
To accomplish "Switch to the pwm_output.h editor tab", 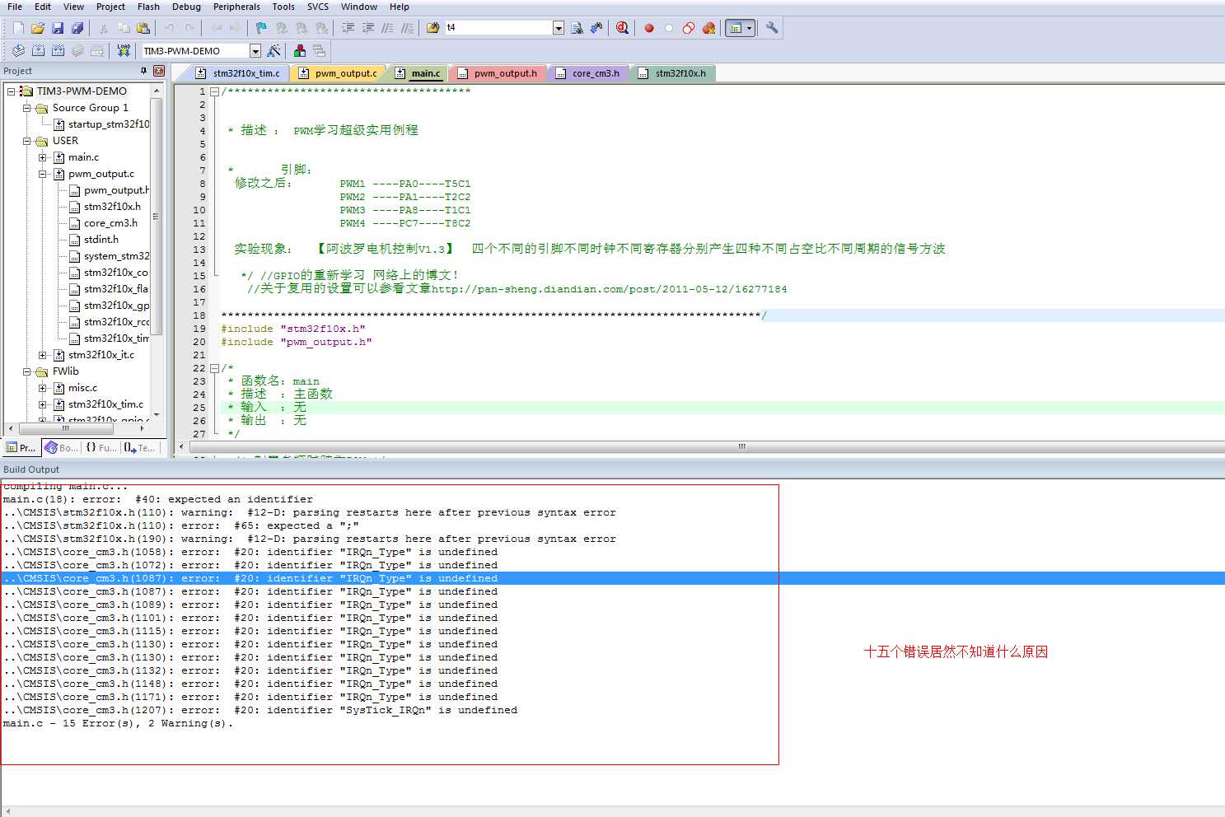I will [x=498, y=73].
